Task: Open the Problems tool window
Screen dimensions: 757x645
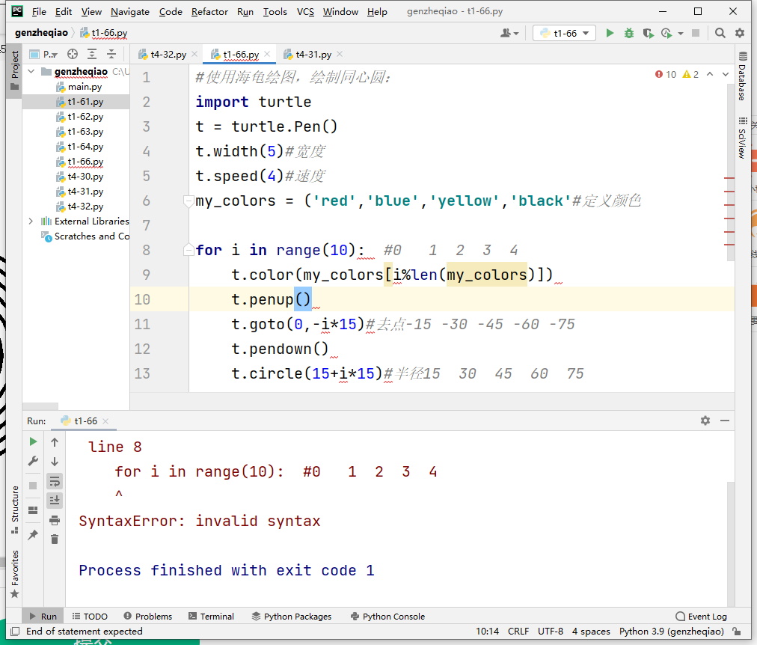Action: [147, 617]
